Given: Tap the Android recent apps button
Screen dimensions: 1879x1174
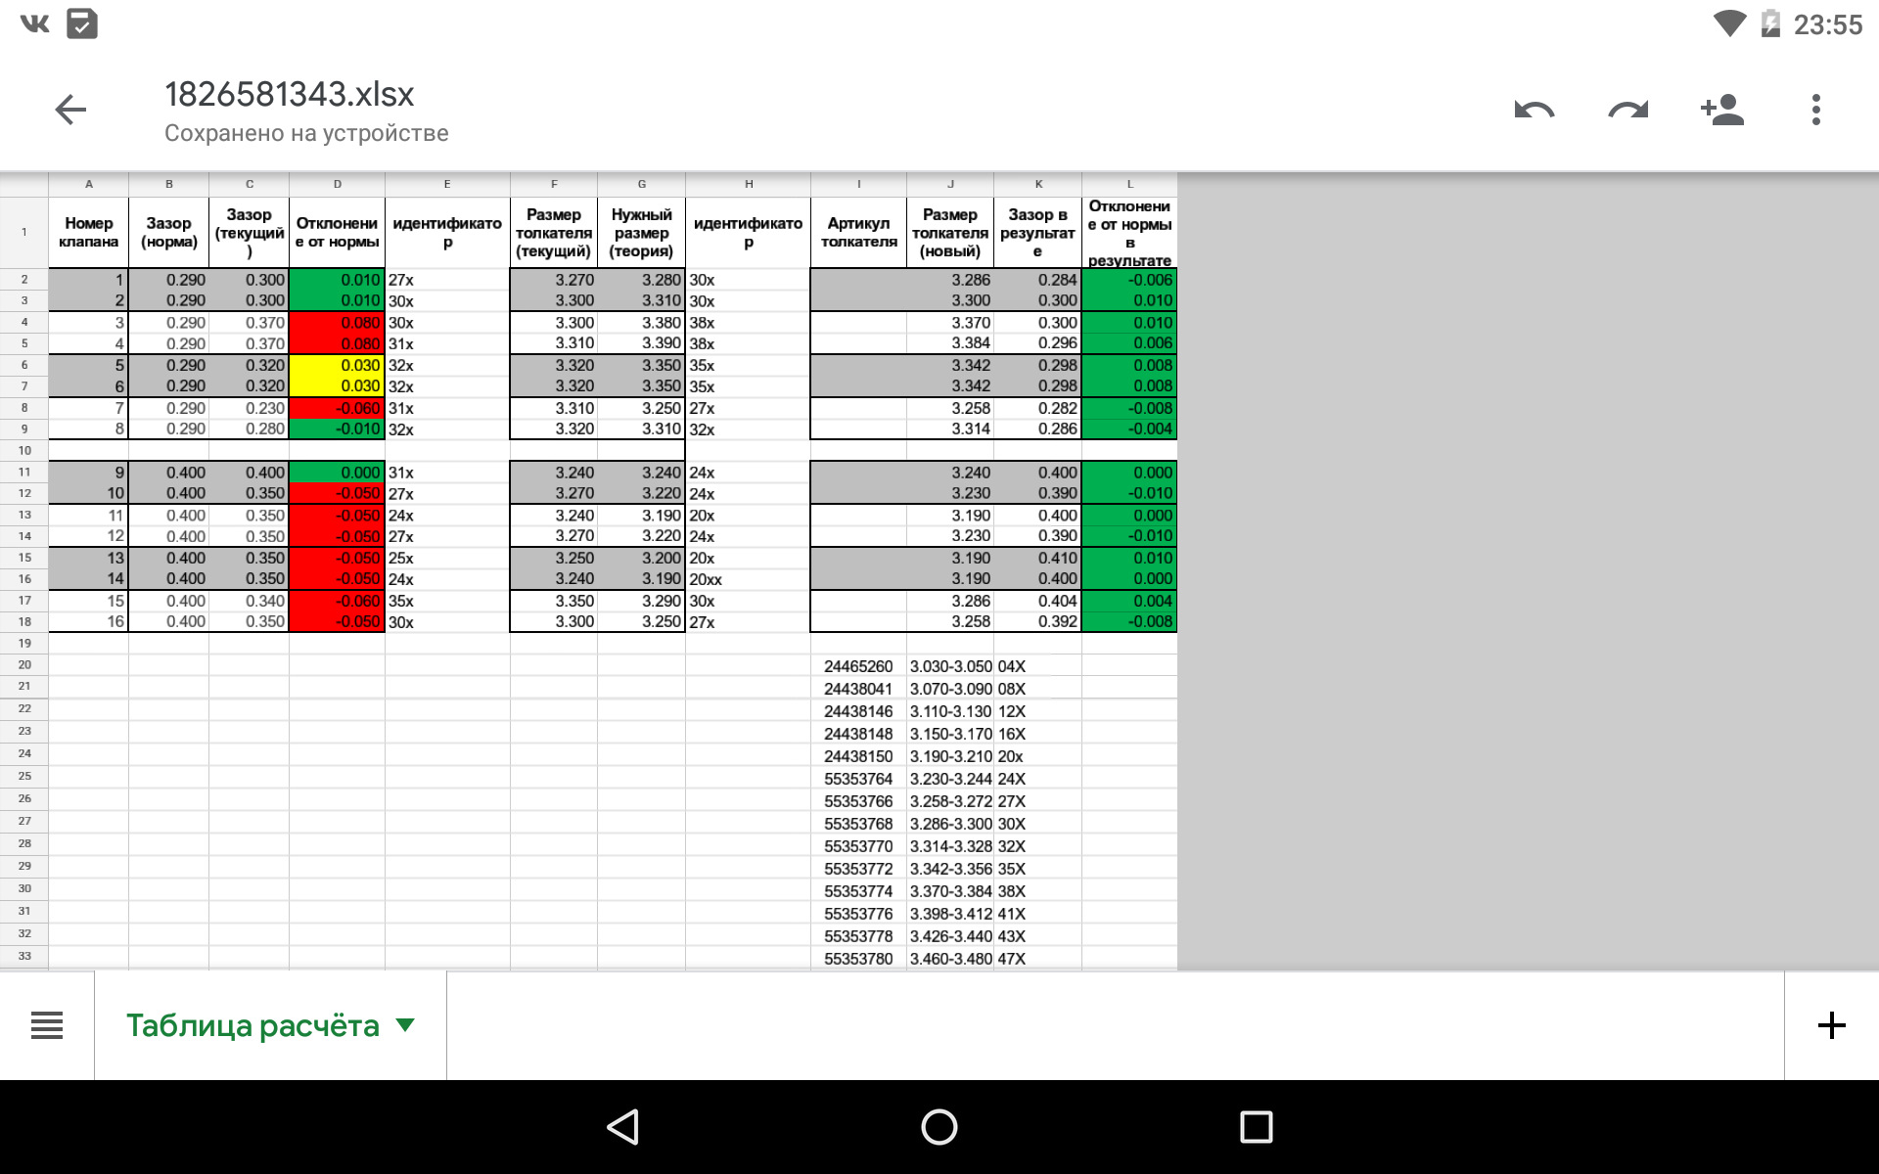Looking at the screenshot, I should 1256,1127.
